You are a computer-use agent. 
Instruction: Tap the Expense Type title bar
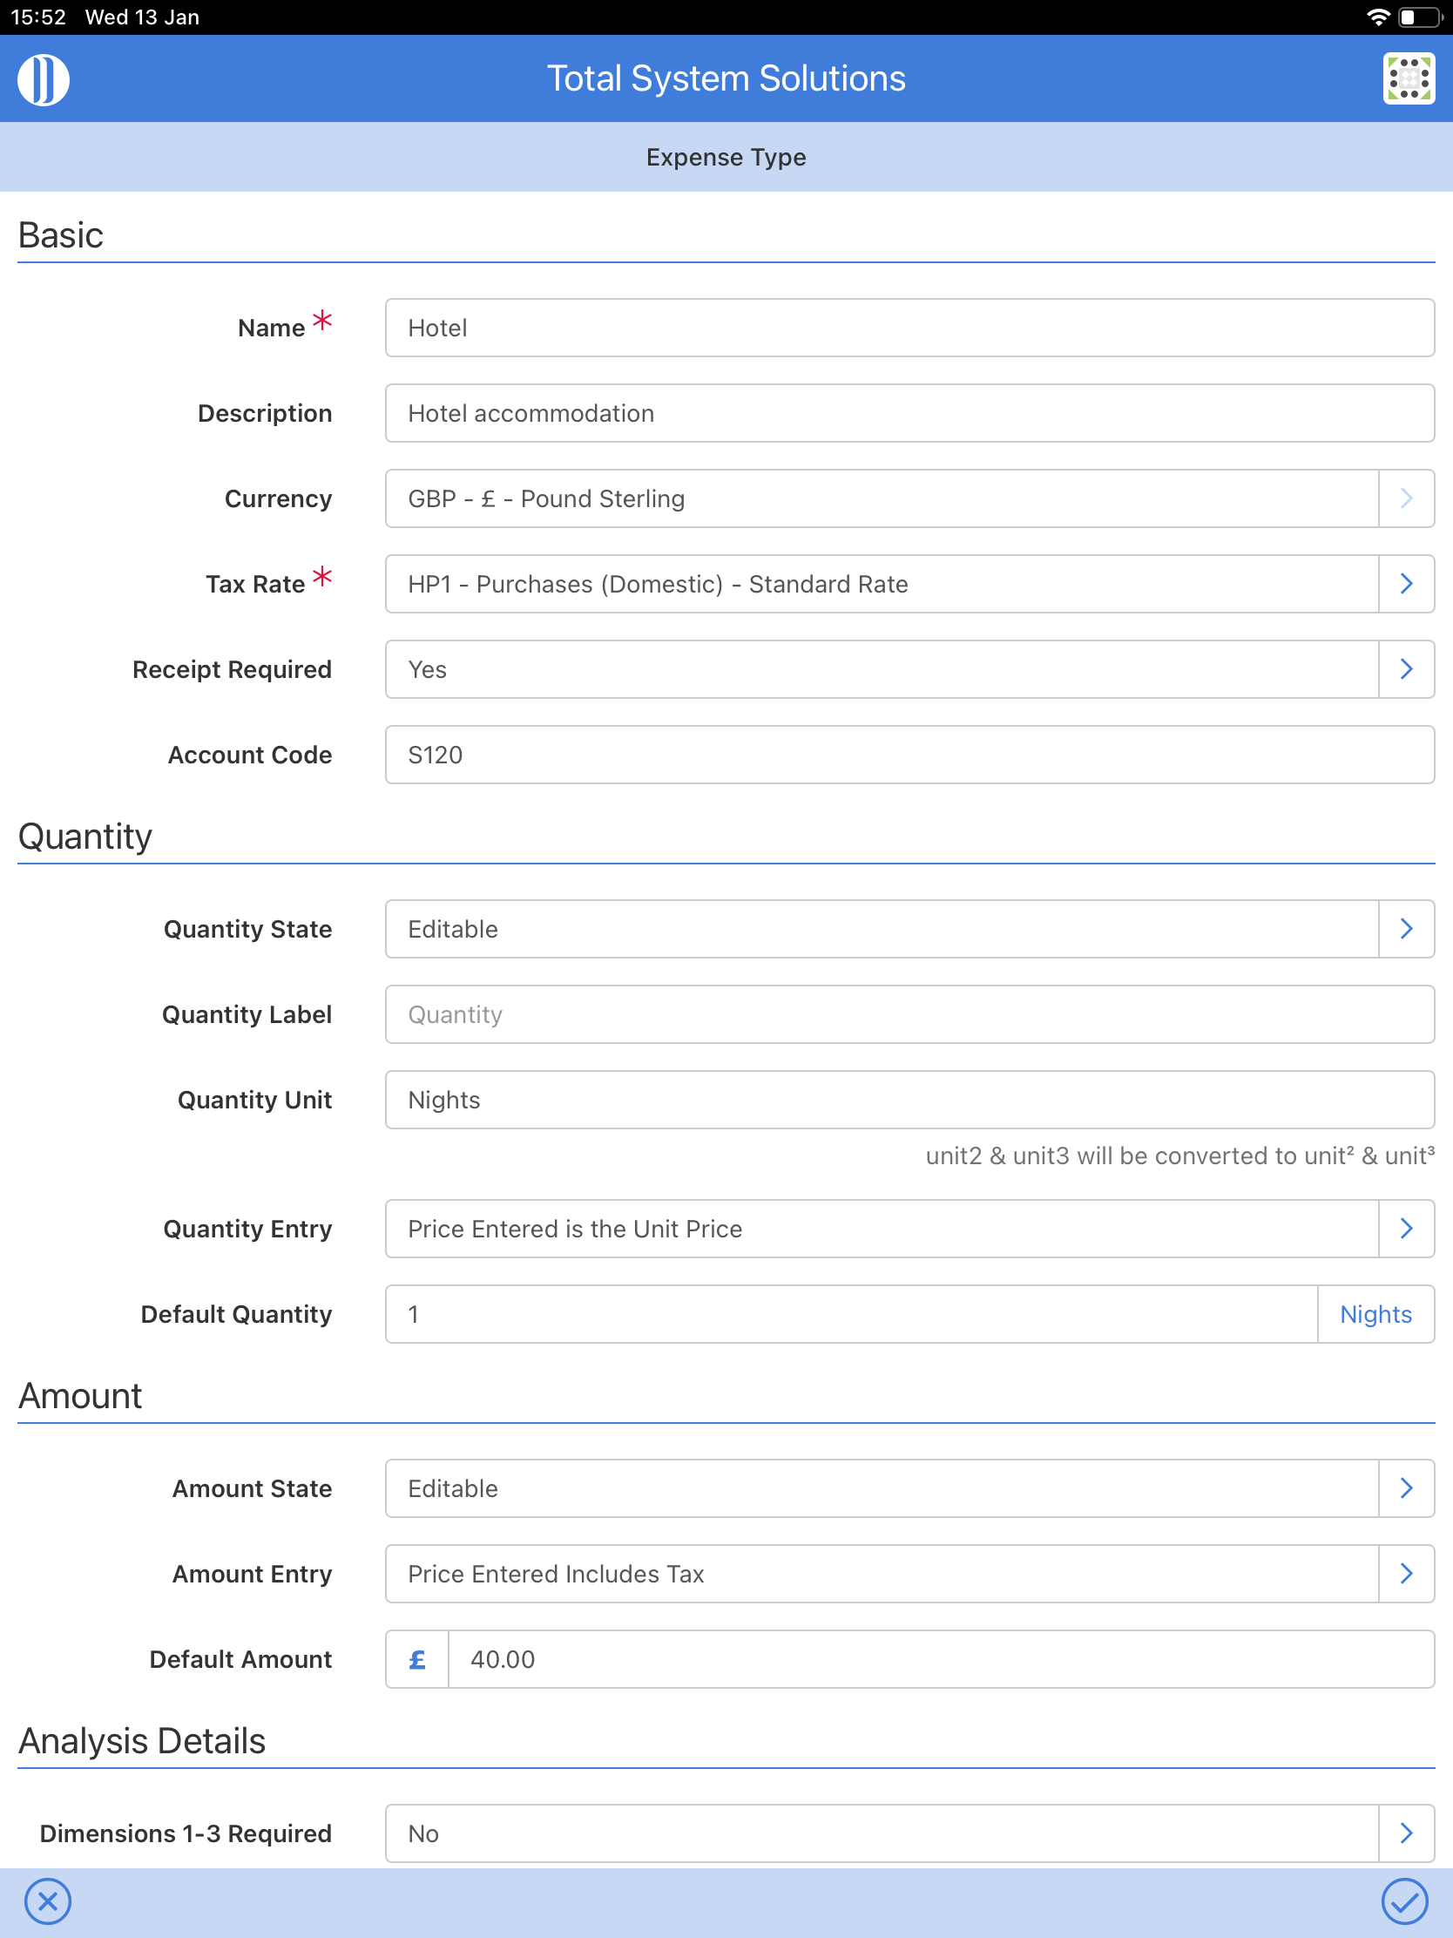pyautogui.click(x=726, y=157)
